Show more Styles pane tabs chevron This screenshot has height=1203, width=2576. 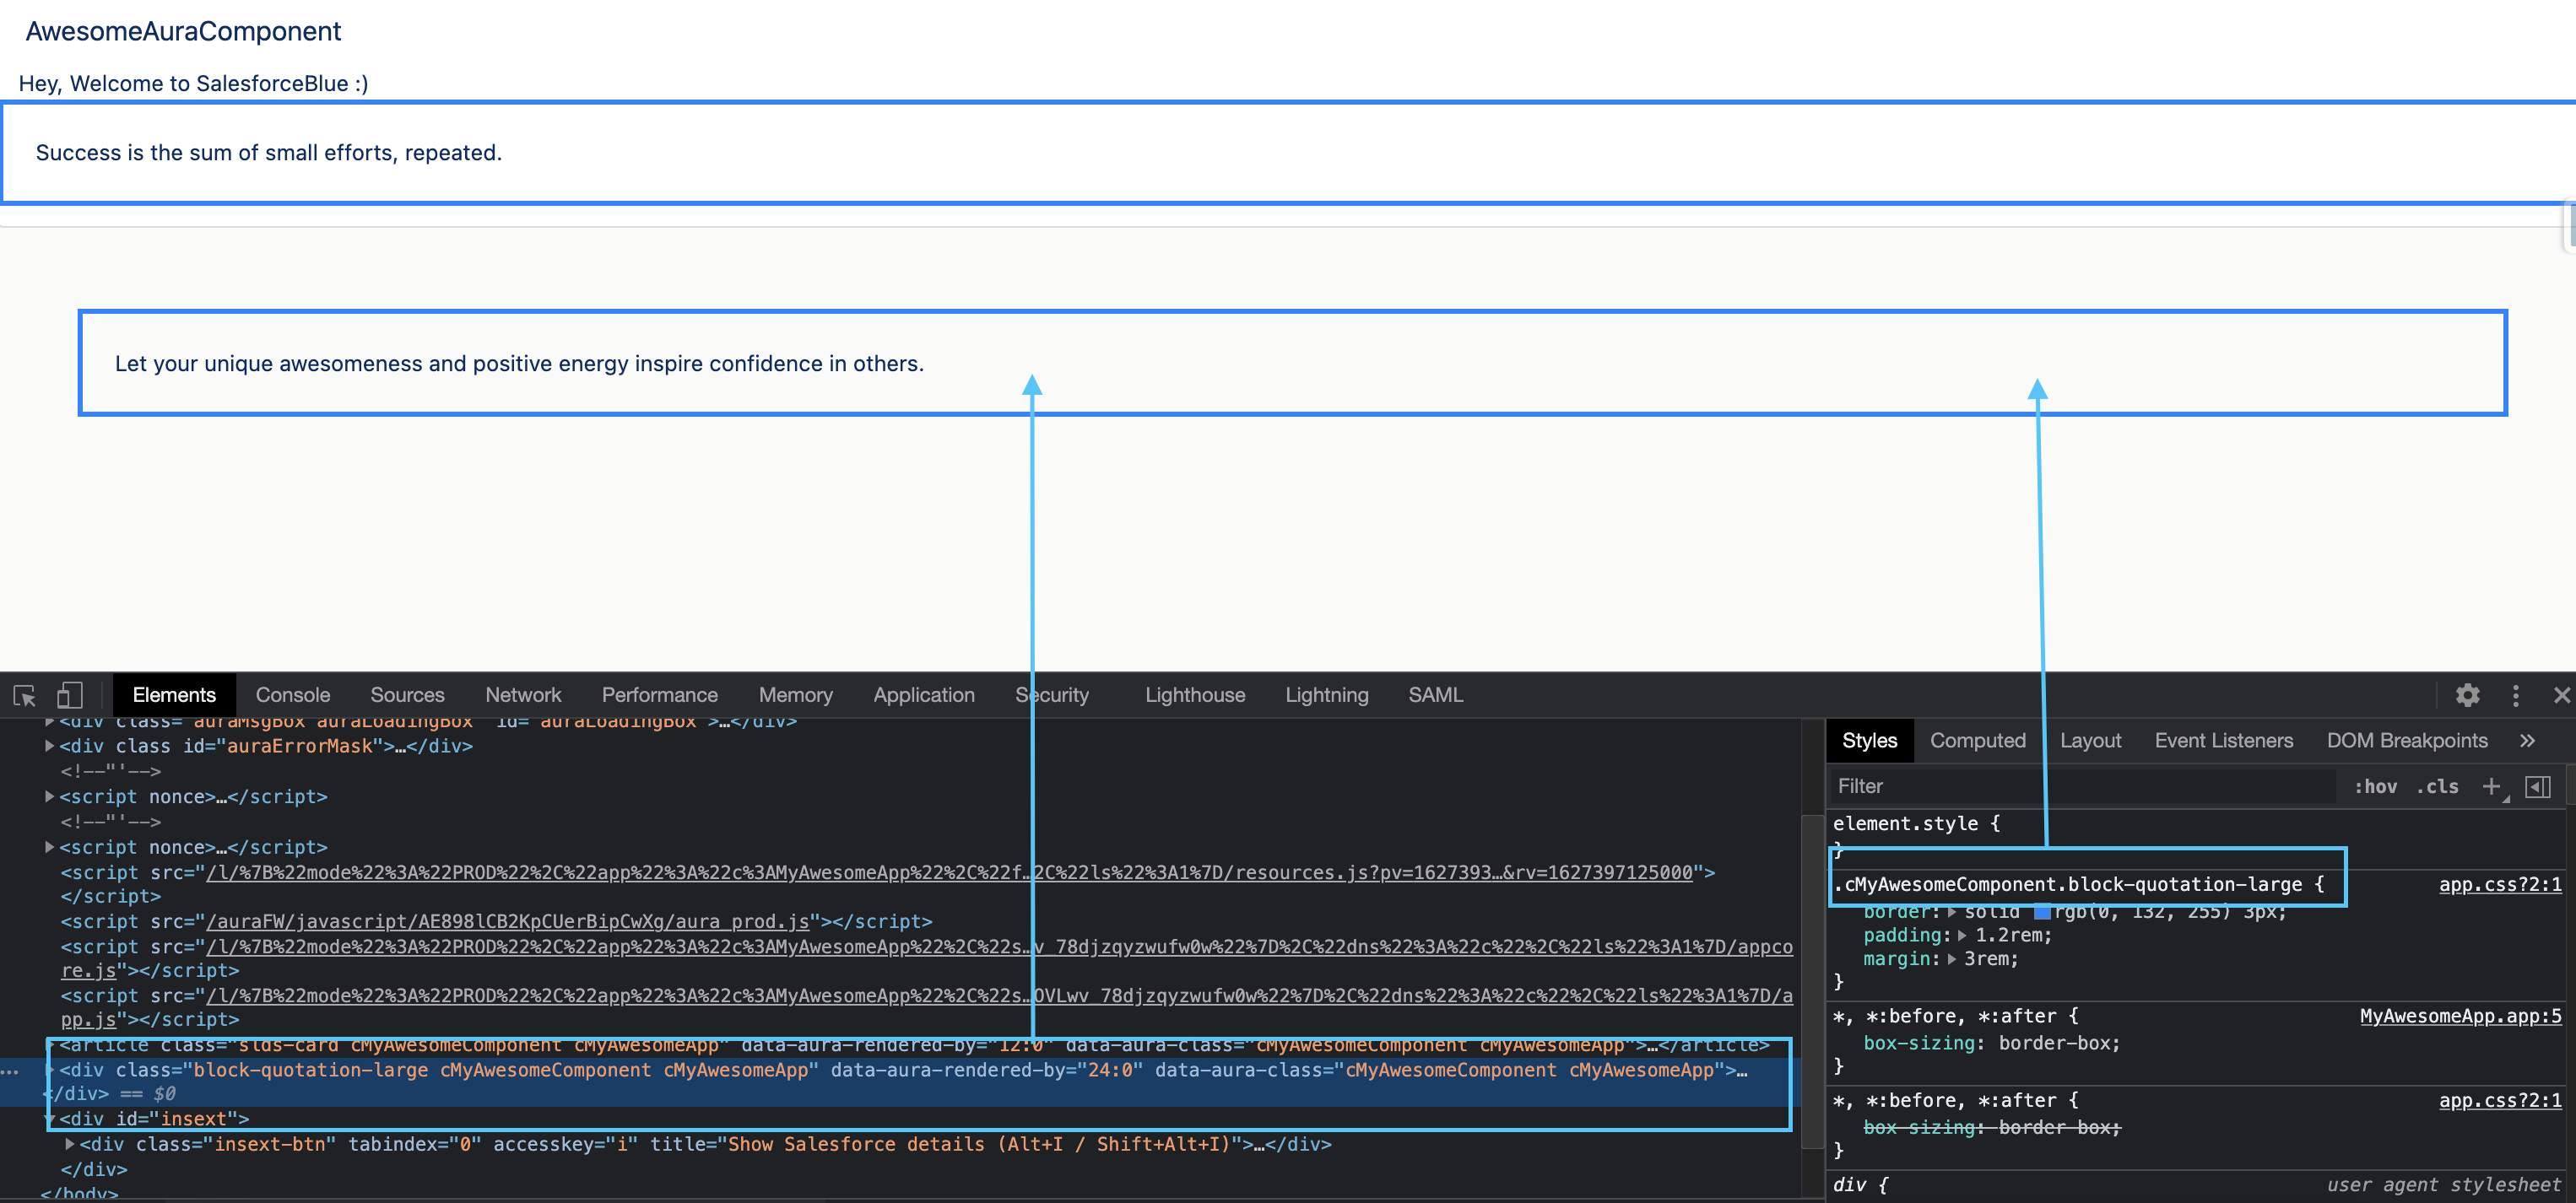[2527, 741]
